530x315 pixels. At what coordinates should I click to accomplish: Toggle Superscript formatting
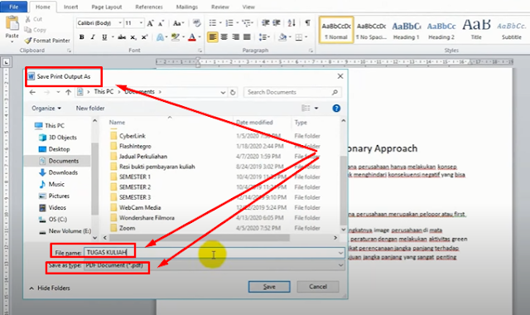tap(145, 36)
